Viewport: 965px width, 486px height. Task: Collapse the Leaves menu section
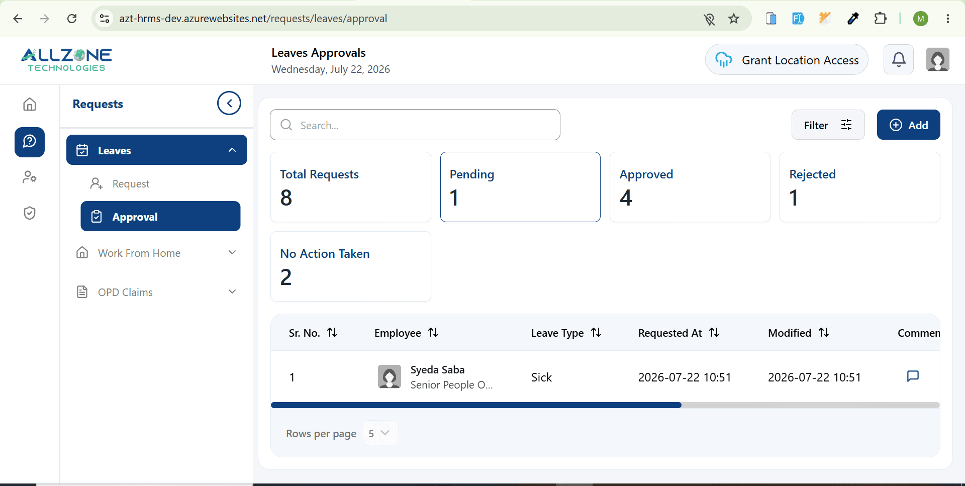pos(157,150)
